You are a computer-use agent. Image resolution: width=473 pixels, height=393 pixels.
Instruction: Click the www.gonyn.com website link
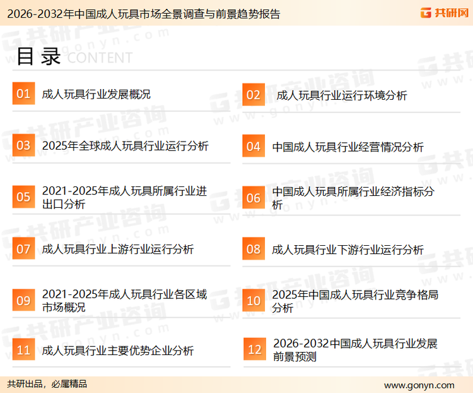point(419,385)
